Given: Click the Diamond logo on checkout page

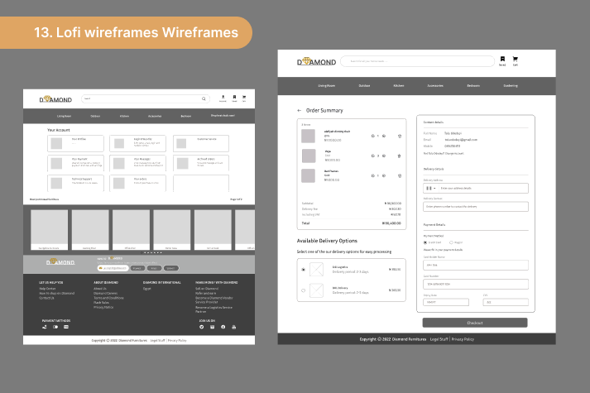Looking at the screenshot, I should 316,61.
